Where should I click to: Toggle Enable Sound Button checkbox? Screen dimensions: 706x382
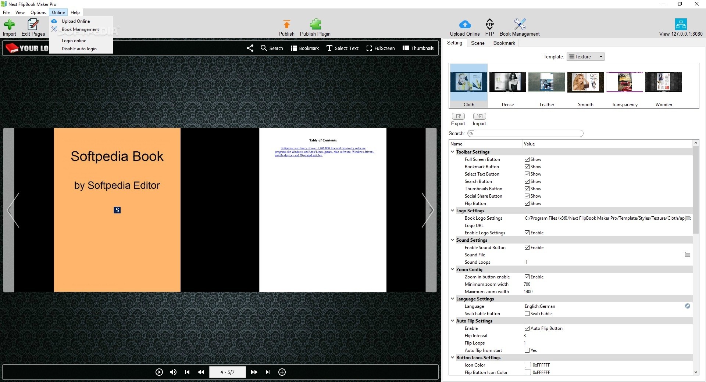tap(527, 248)
